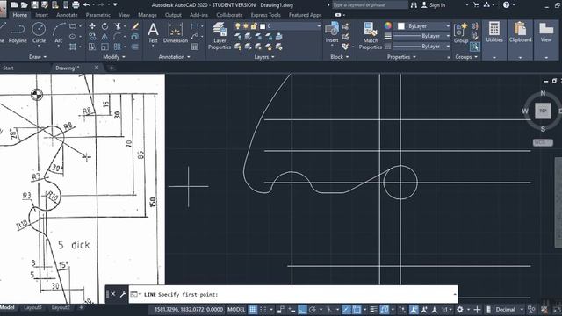Viewport: 562px width, 316px height.
Task: Click the Sign In button
Action: coord(434,5)
